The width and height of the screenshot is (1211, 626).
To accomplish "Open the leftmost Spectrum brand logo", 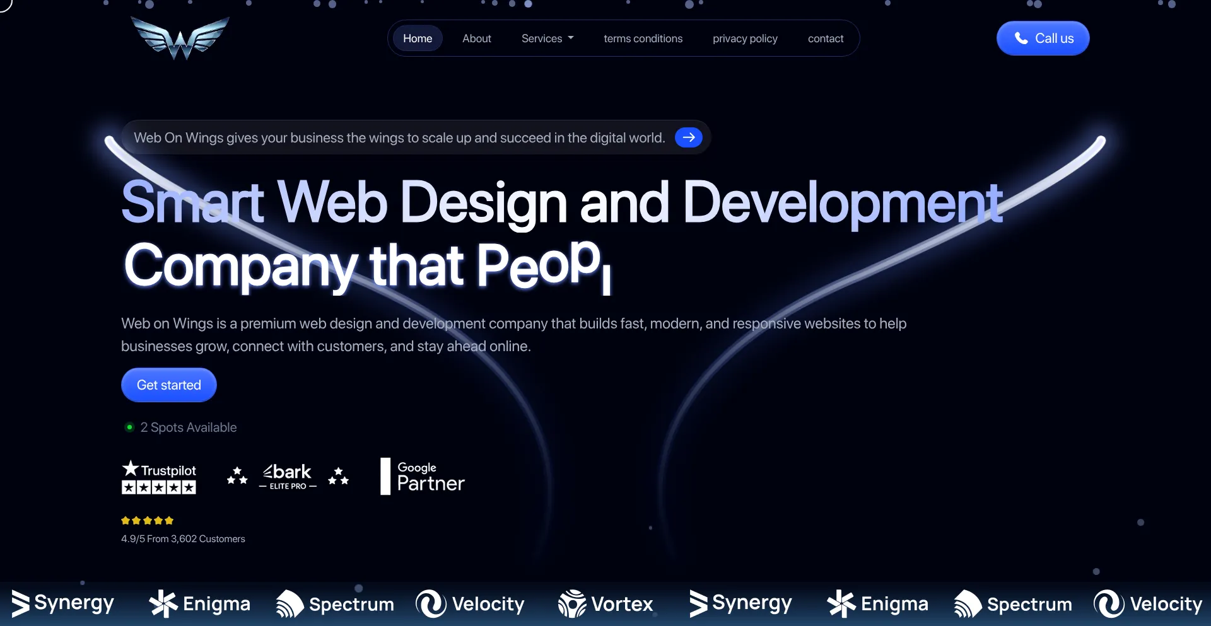I will [335, 604].
